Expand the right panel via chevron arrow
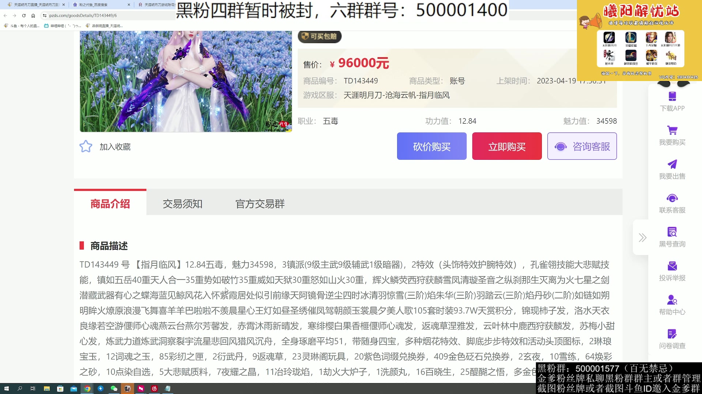Image resolution: width=702 pixels, height=394 pixels. pyautogui.click(x=642, y=237)
